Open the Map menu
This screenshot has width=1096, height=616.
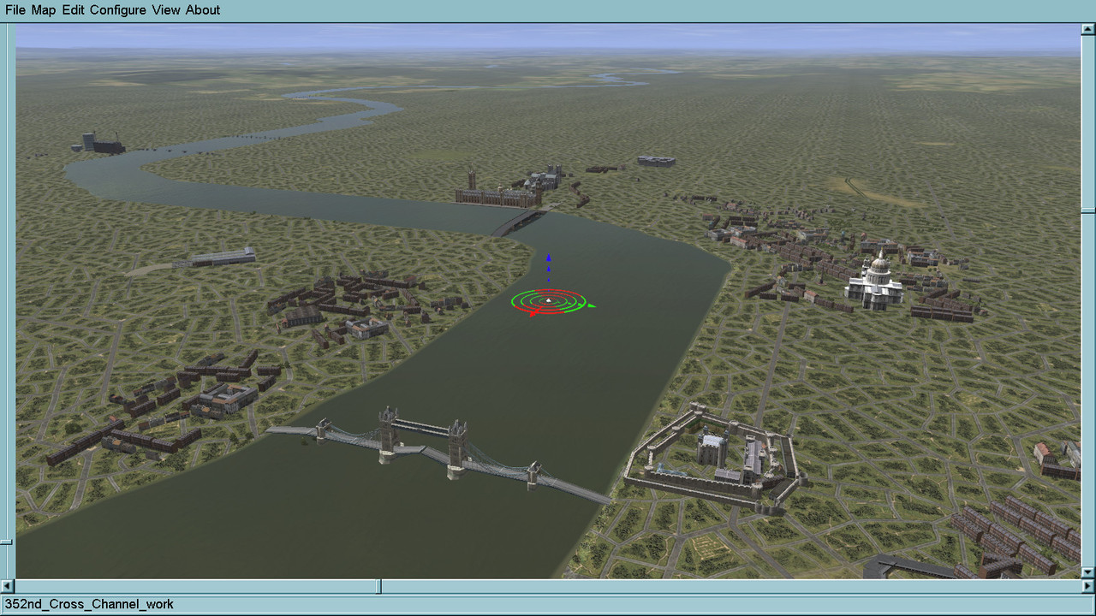(44, 10)
